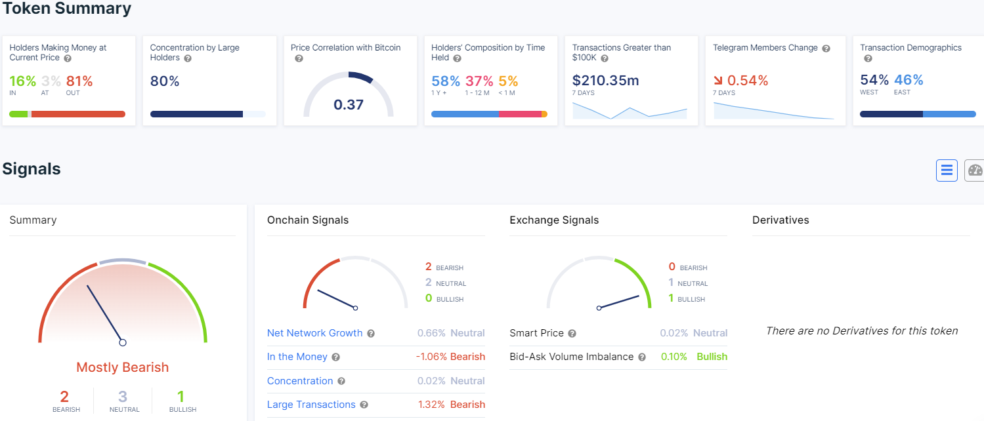The width and height of the screenshot is (984, 421).
Task: Click the West/East demographics bar
Action: 918,114
